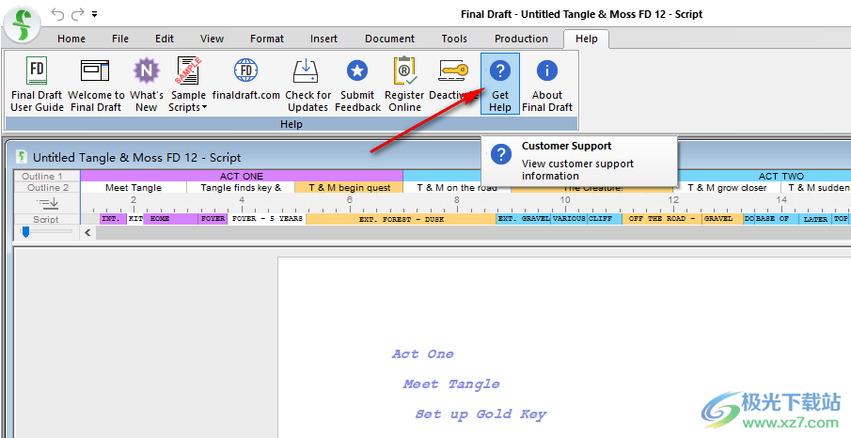Click Register Online
This screenshot has width=851, height=438.
click(404, 85)
